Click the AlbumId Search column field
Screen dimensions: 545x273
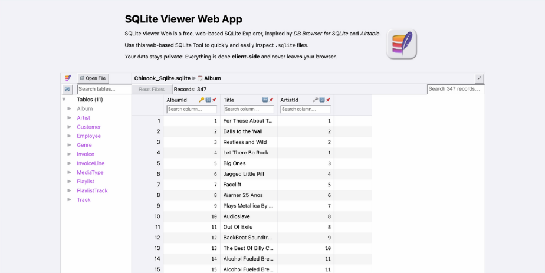point(192,109)
